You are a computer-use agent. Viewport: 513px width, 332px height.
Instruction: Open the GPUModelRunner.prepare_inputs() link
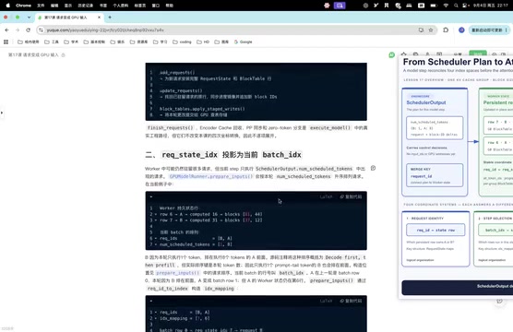[x=210, y=176]
